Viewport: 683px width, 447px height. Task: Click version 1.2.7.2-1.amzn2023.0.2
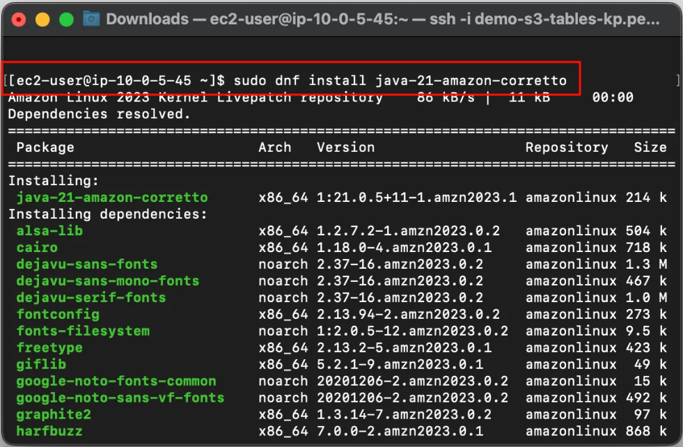coord(409,230)
